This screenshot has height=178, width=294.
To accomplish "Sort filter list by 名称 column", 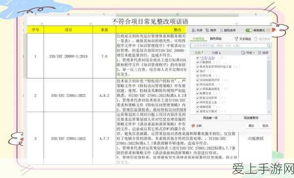I will click(199, 53).
